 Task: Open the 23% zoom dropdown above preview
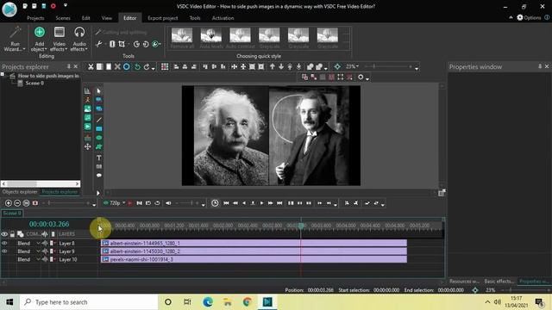(353, 66)
